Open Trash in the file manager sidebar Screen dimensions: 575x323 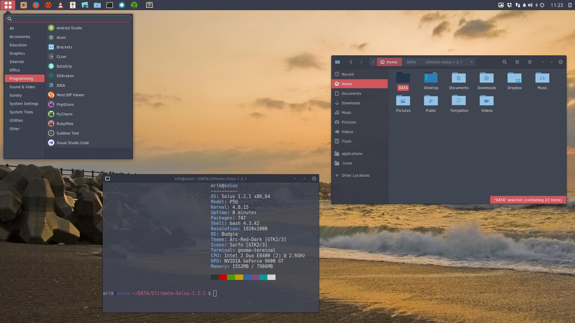pos(360,141)
